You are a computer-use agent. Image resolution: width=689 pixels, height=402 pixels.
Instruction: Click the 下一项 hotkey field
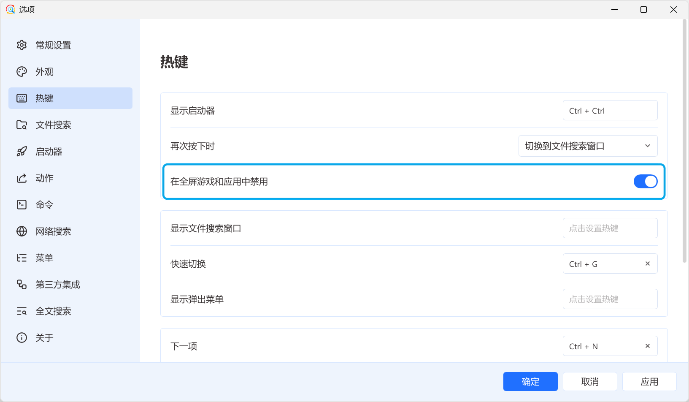click(x=610, y=346)
